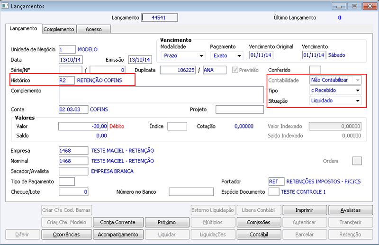379x245 pixels.
Task: Click the Último Lançamento value 0
Action: 340,18
